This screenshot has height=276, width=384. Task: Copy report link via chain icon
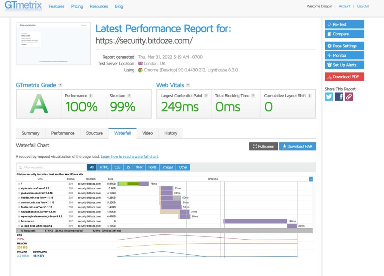tap(349, 97)
